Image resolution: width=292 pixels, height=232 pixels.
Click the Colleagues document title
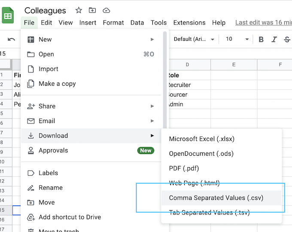tap(45, 11)
